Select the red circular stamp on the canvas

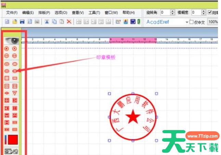tap(133, 117)
